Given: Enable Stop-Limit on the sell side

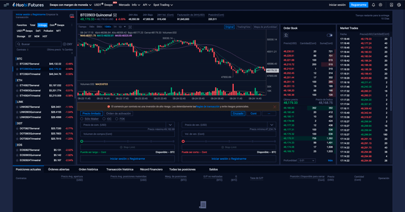Looking at the screenshot, I should 229,147.
